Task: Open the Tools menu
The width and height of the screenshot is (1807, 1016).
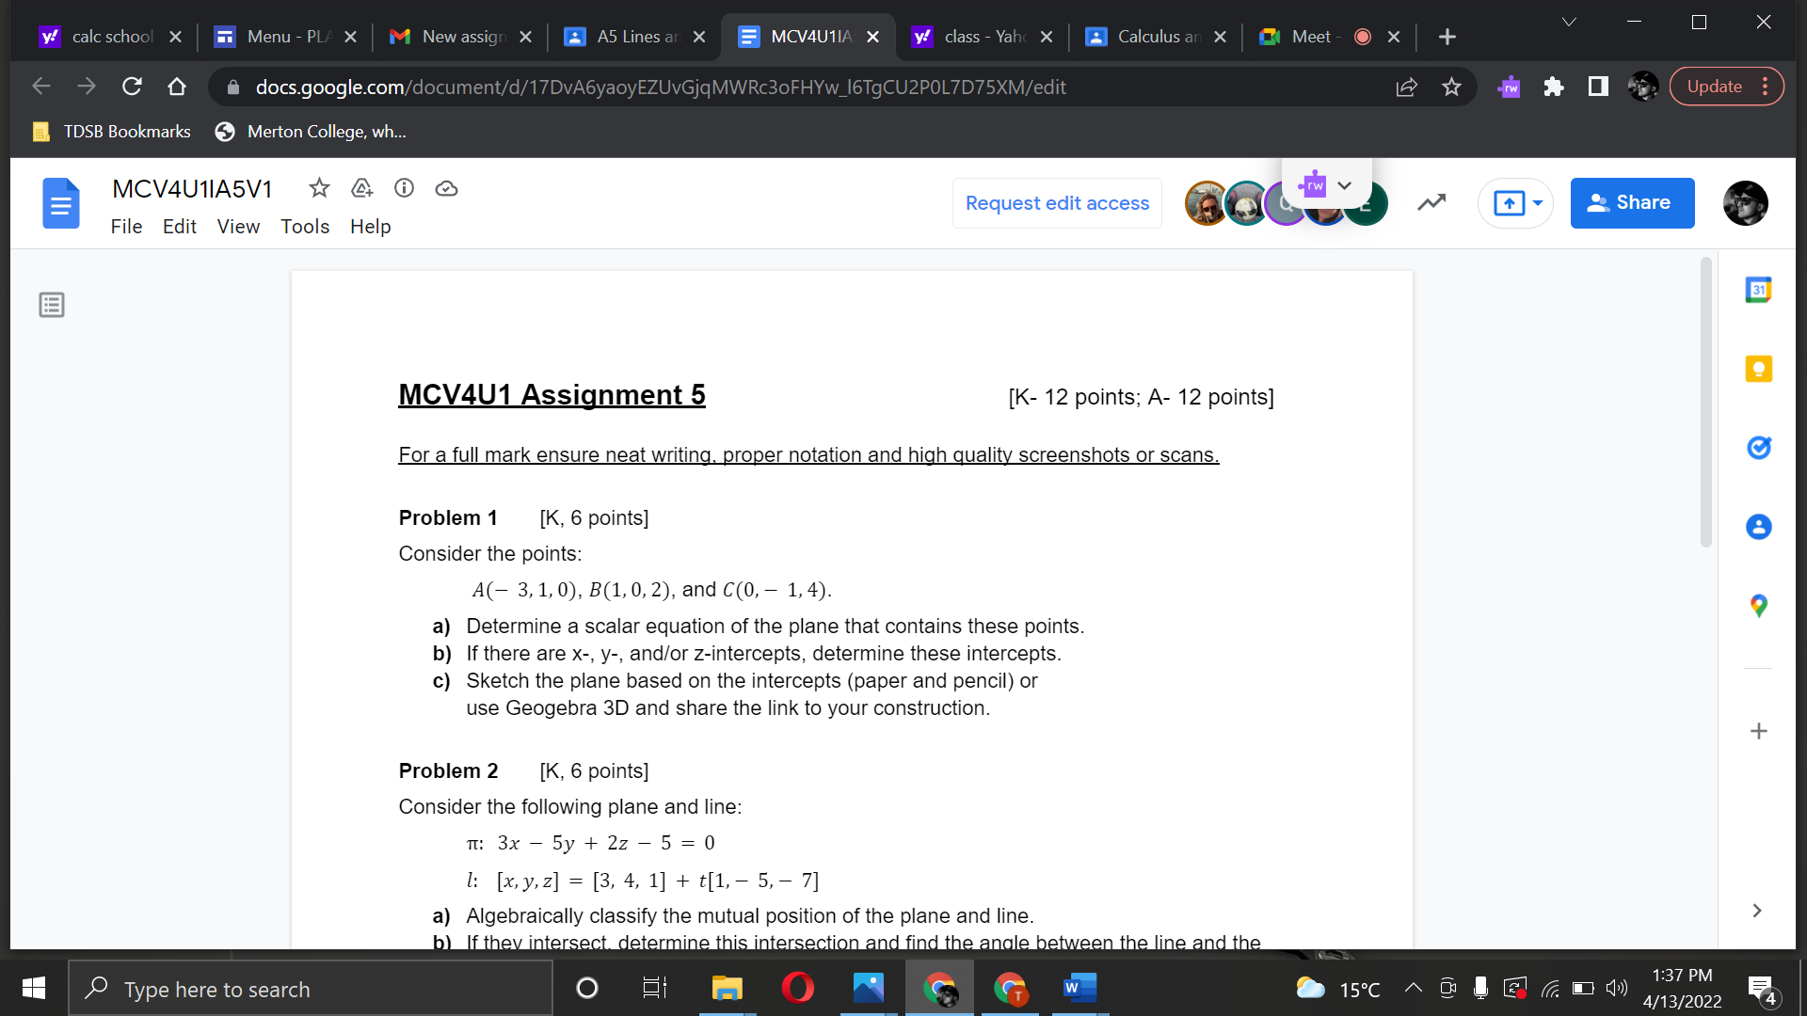Action: (305, 227)
